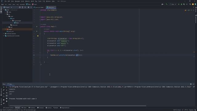Open the Build menu
This screenshot has height=111, width=197.
coord(32,1)
